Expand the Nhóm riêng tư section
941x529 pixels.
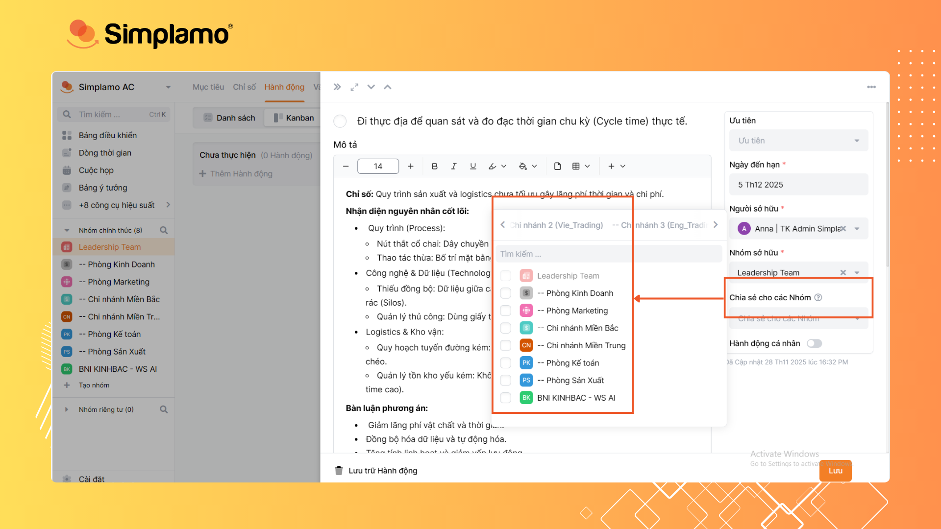(67, 409)
